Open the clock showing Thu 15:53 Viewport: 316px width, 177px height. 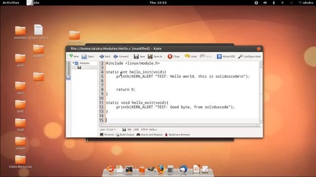(x=158, y=2)
